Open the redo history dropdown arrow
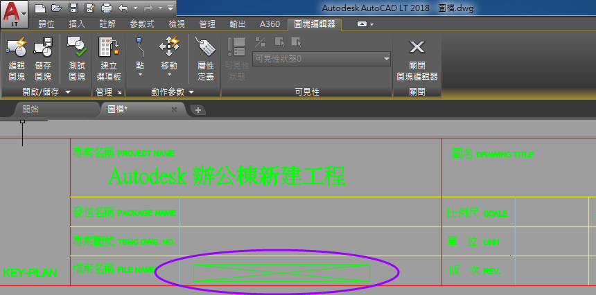Image resolution: width=596 pixels, height=295 pixels. (160, 7)
